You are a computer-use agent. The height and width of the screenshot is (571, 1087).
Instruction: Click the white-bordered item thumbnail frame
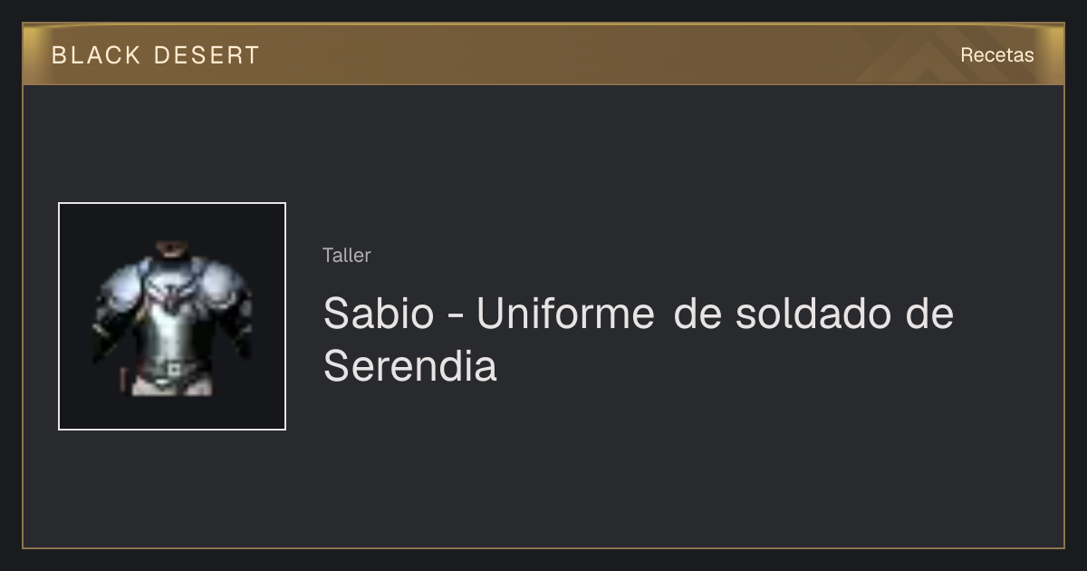[x=172, y=316]
